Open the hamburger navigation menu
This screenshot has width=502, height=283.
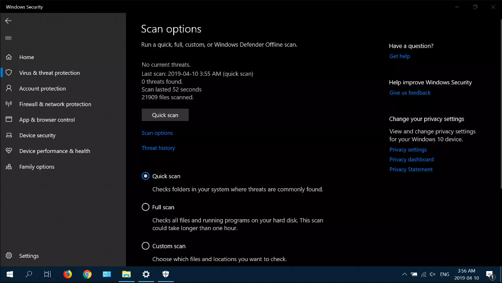(x=8, y=38)
